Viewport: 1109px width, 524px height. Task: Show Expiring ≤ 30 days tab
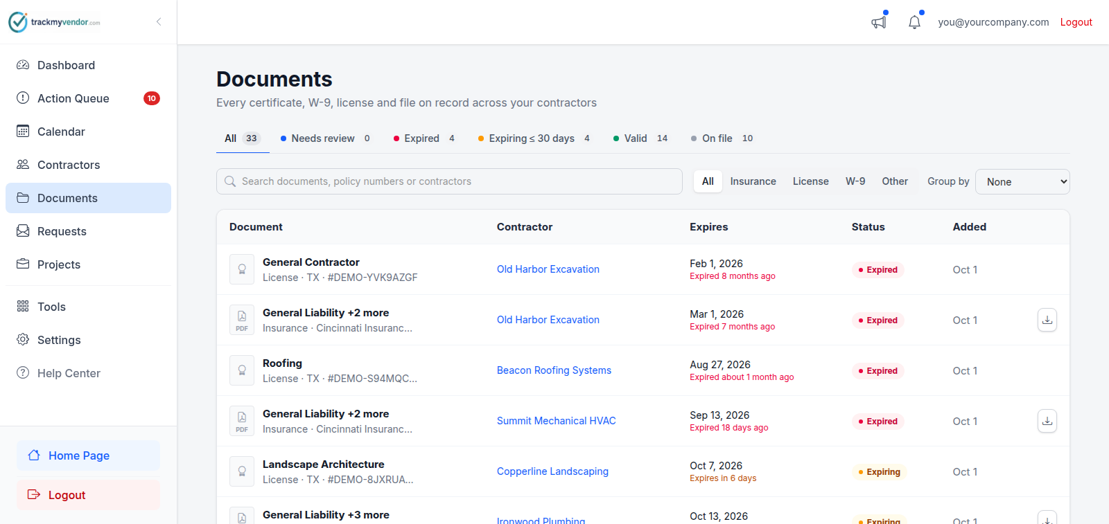click(x=534, y=138)
